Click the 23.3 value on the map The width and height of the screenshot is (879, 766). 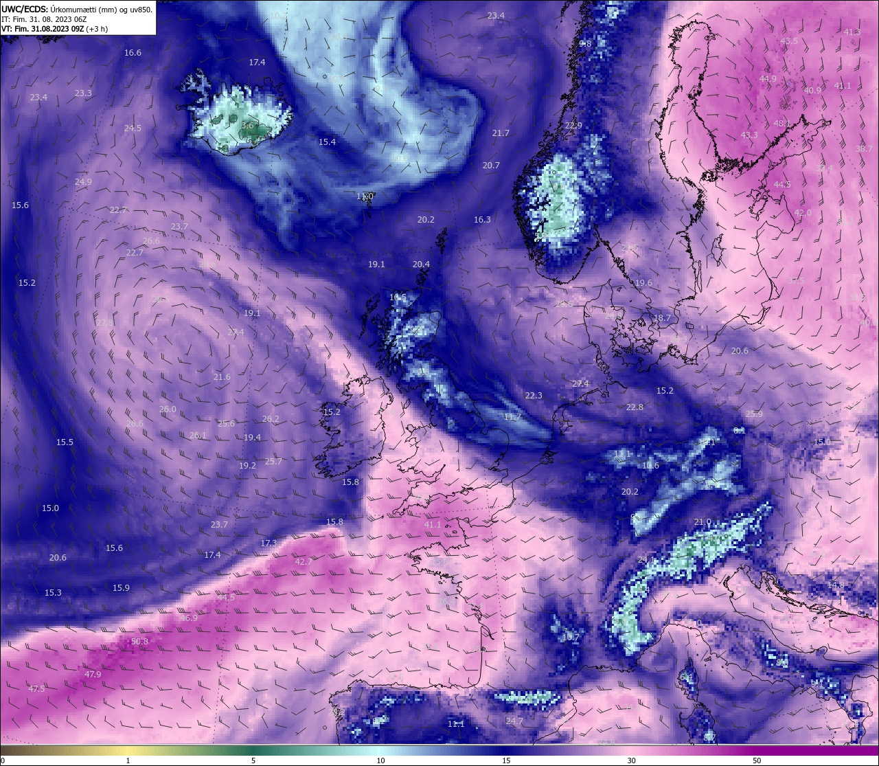pyautogui.click(x=83, y=93)
